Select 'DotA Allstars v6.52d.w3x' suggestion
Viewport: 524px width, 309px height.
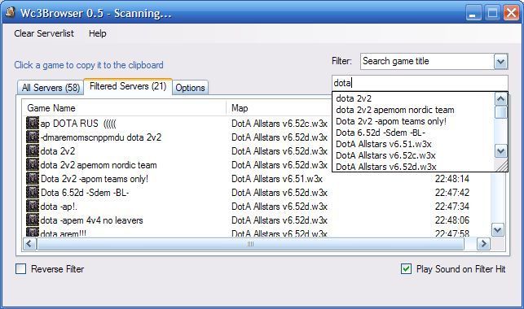(386, 167)
